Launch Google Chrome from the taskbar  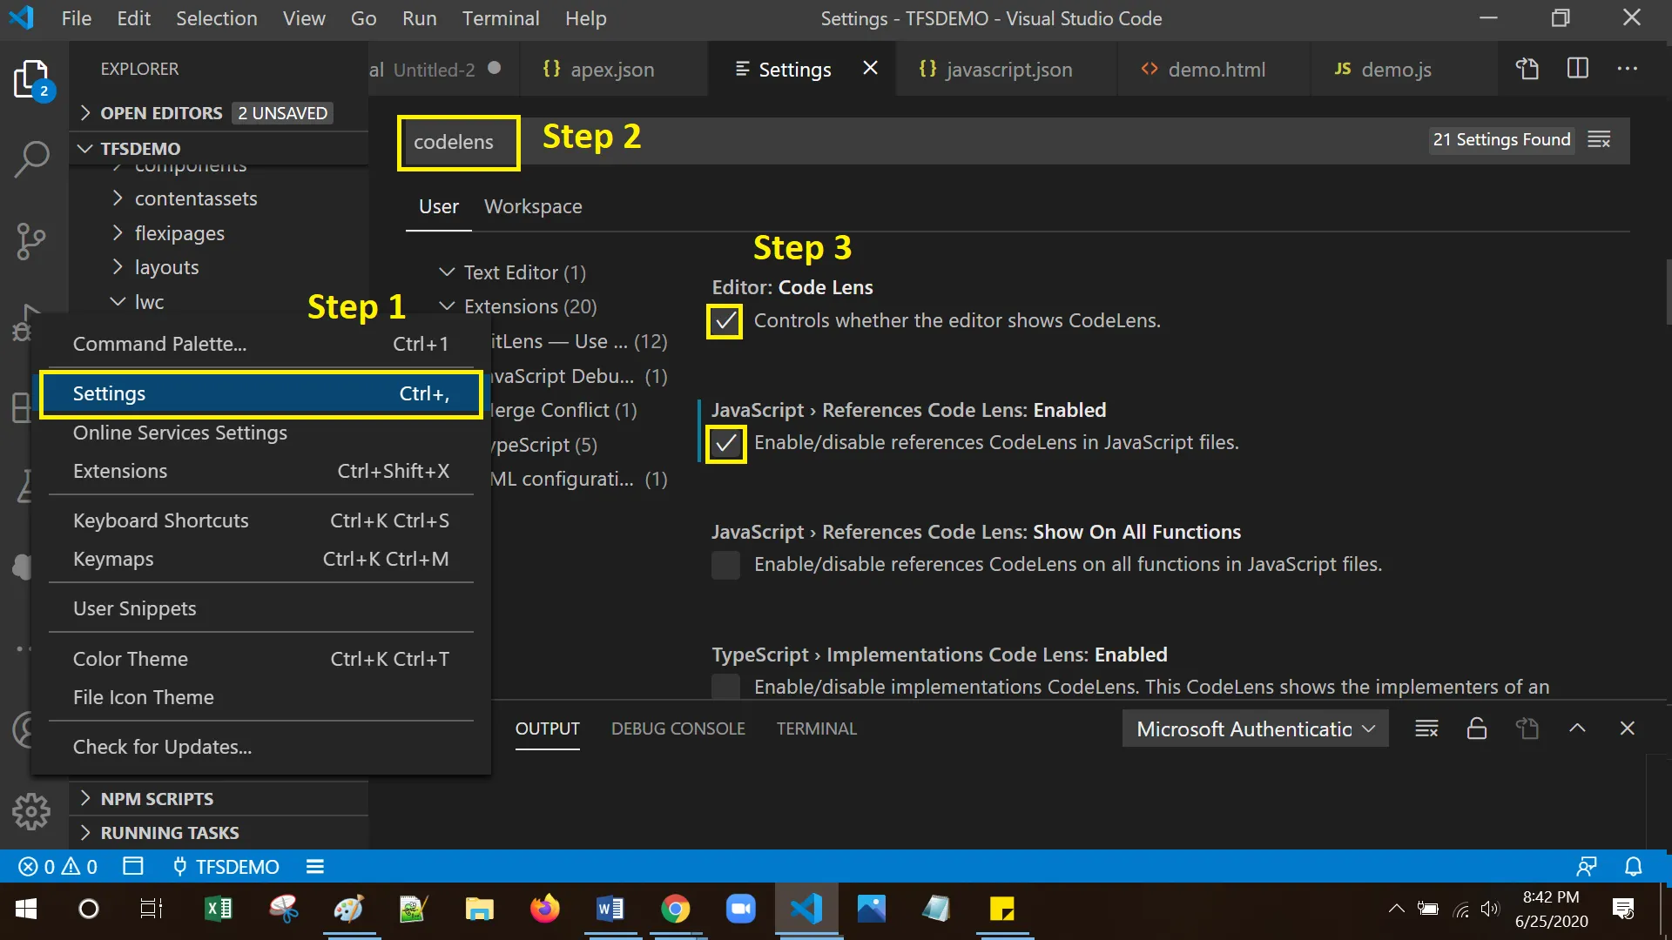click(677, 909)
